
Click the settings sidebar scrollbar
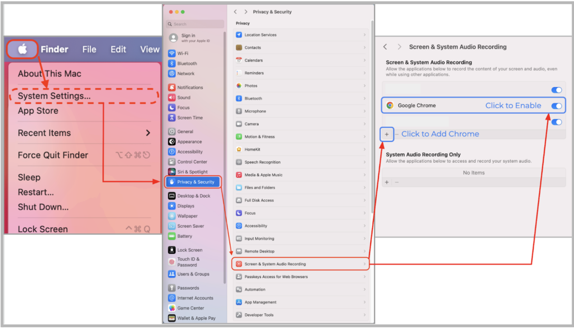(225, 157)
